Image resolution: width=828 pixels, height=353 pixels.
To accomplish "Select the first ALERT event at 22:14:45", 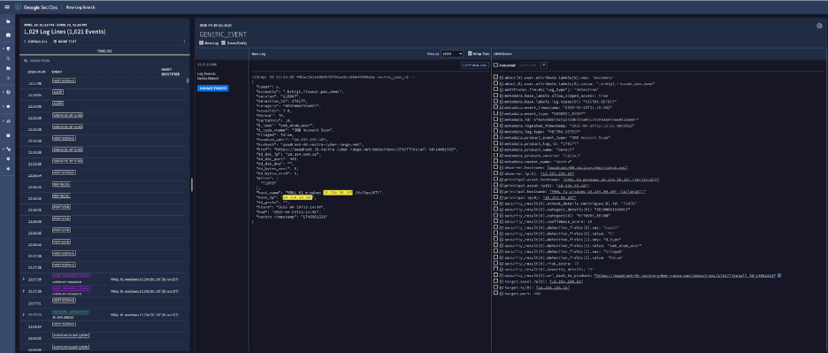I will 58,91.
